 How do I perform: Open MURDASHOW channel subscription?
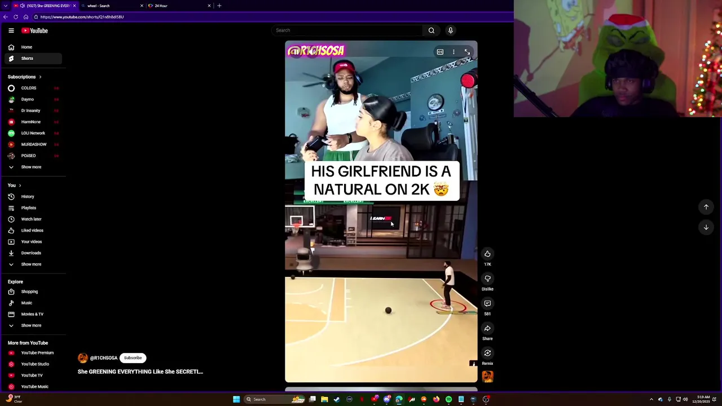click(33, 144)
